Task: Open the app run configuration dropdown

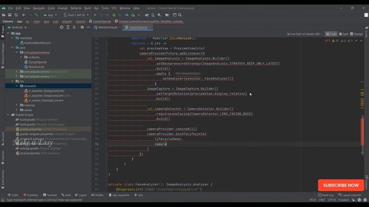Action: (x=50, y=15)
